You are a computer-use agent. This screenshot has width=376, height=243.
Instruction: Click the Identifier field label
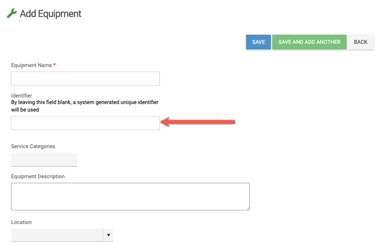pyautogui.click(x=21, y=95)
